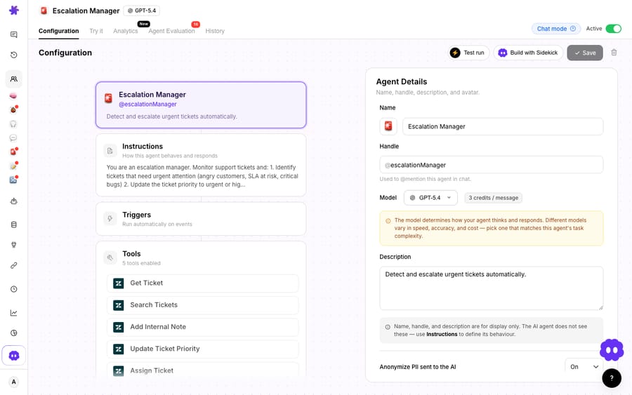The image size is (632, 395).
Task: Click the Save button
Action: click(585, 53)
